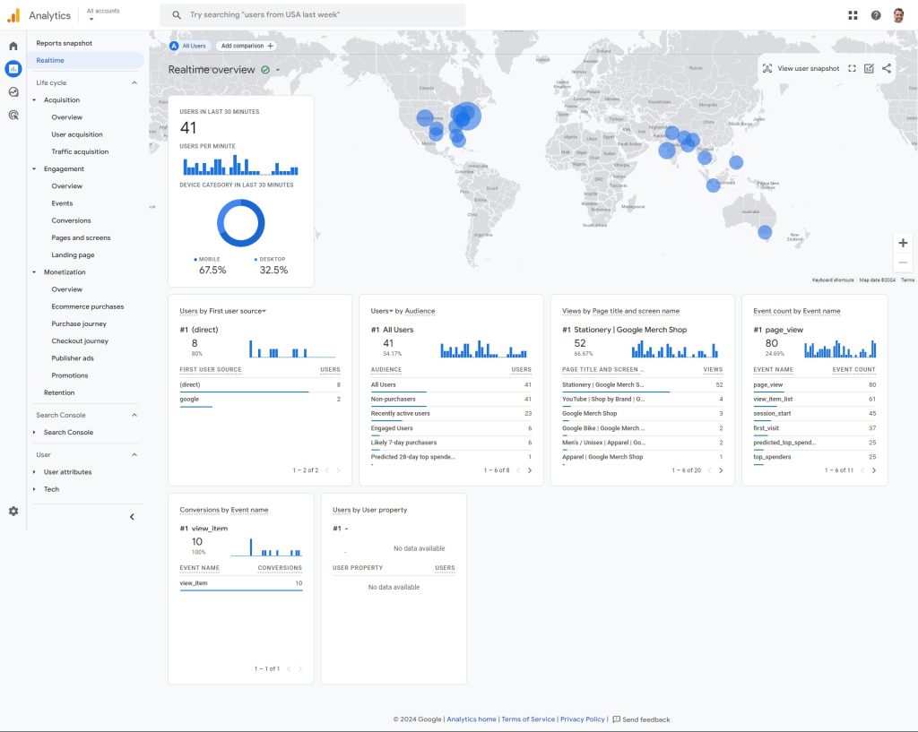This screenshot has width=918, height=732.
Task: Open Terms of Service link
Action: click(x=528, y=719)
